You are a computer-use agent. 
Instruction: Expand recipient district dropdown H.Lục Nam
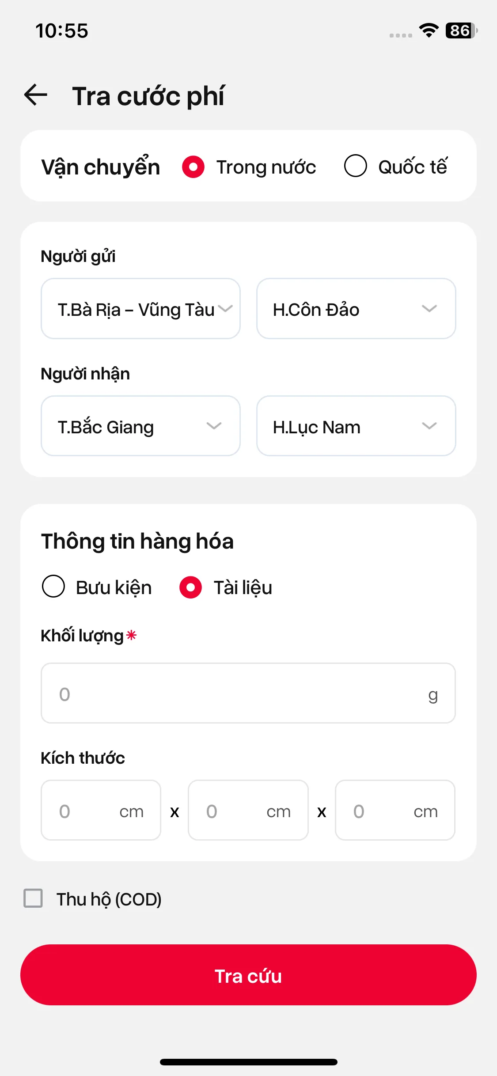point(356,426)
